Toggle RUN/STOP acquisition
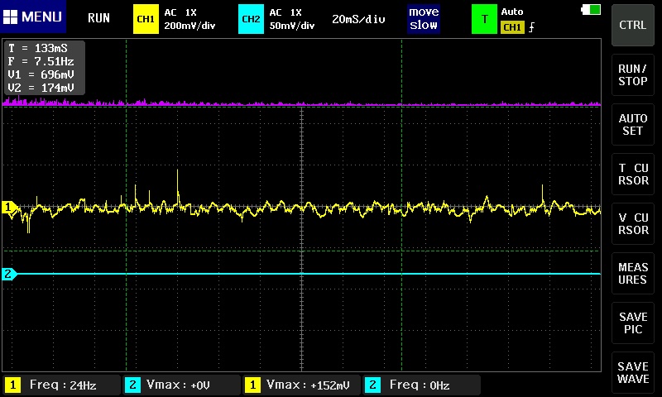 (633, 74)
